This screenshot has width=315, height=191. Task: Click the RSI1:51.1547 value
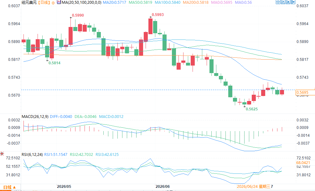coord(56,155)
